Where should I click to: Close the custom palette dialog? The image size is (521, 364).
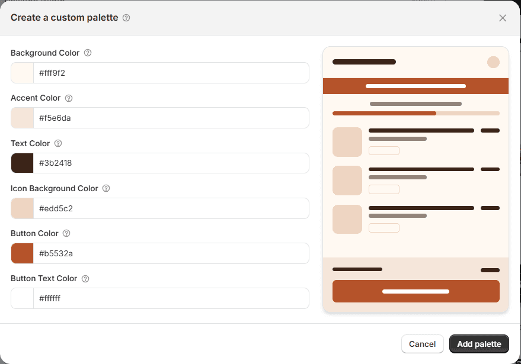[503, 18]
